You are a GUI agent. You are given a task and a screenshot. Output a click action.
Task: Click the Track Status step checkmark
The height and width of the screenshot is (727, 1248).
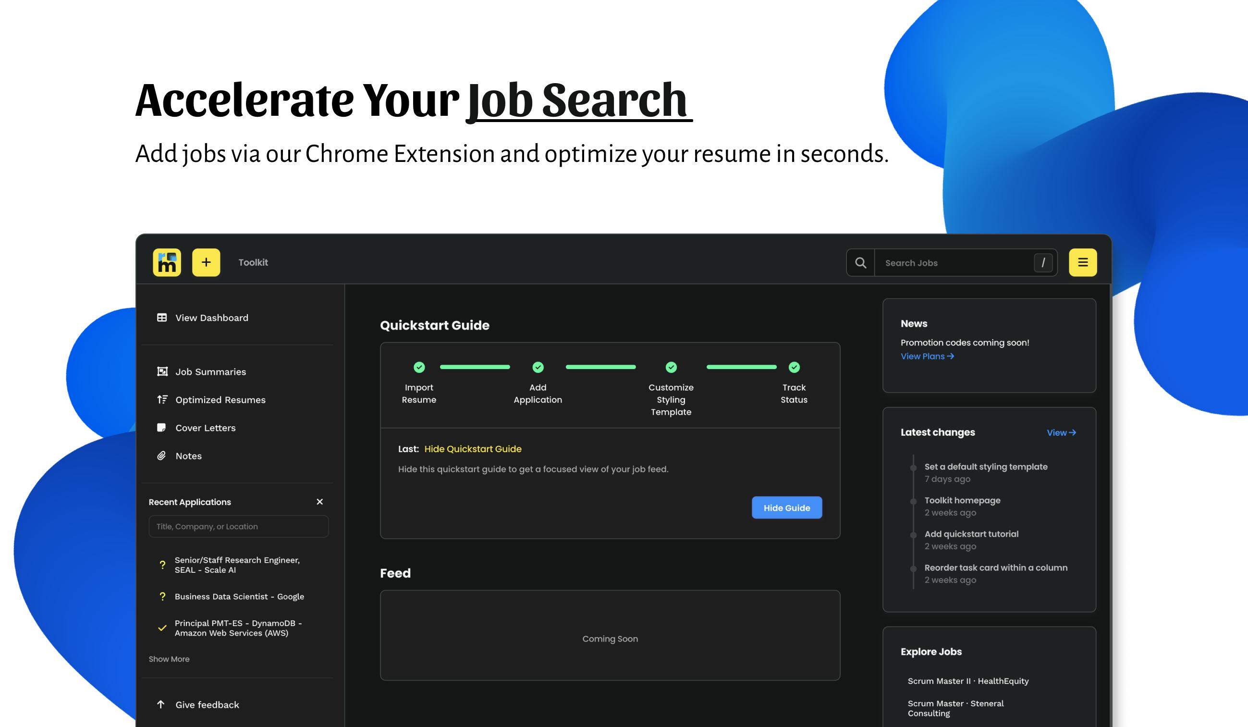(x=794, y=367)
